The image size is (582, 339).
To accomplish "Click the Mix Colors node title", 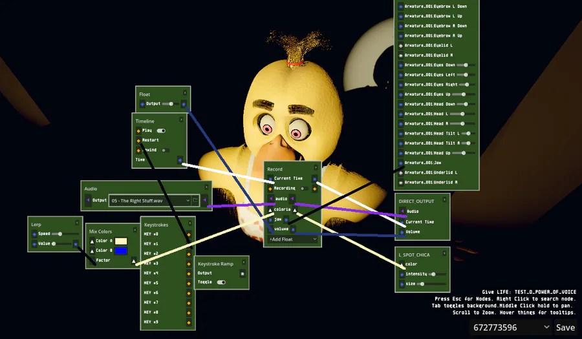I will click(100, 232).
